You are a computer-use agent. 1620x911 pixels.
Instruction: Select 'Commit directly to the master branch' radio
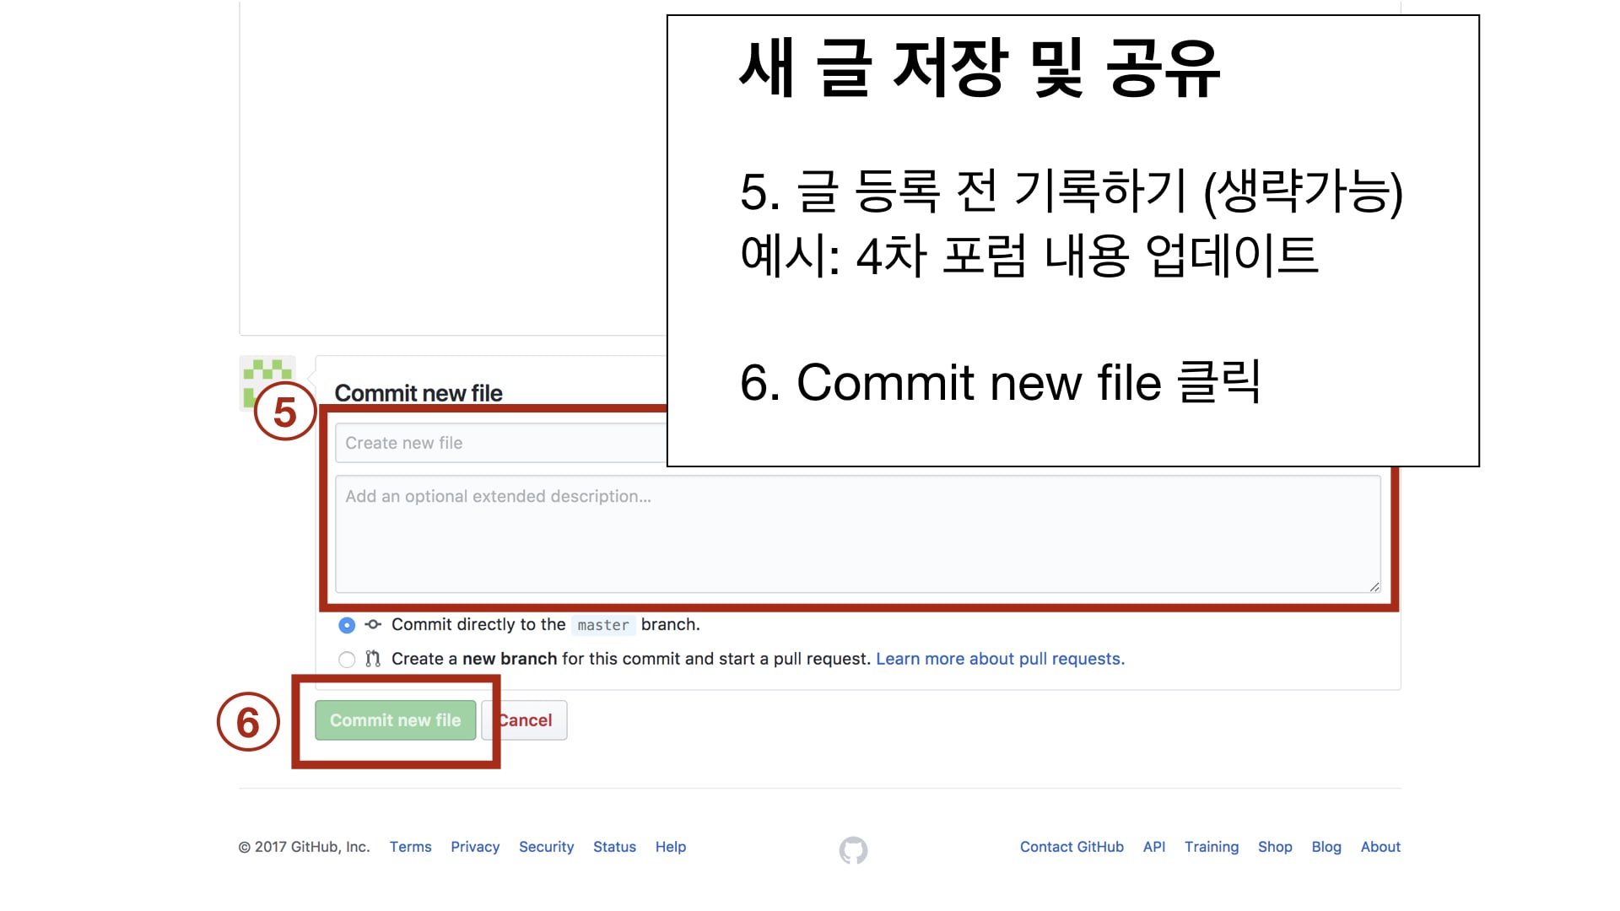[x=347, y=625]
